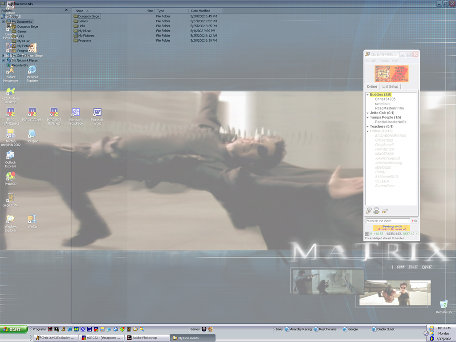456x342 pixels.
Task: Open the Siege Editor desktop icon
Action: [x=11, y=200]
